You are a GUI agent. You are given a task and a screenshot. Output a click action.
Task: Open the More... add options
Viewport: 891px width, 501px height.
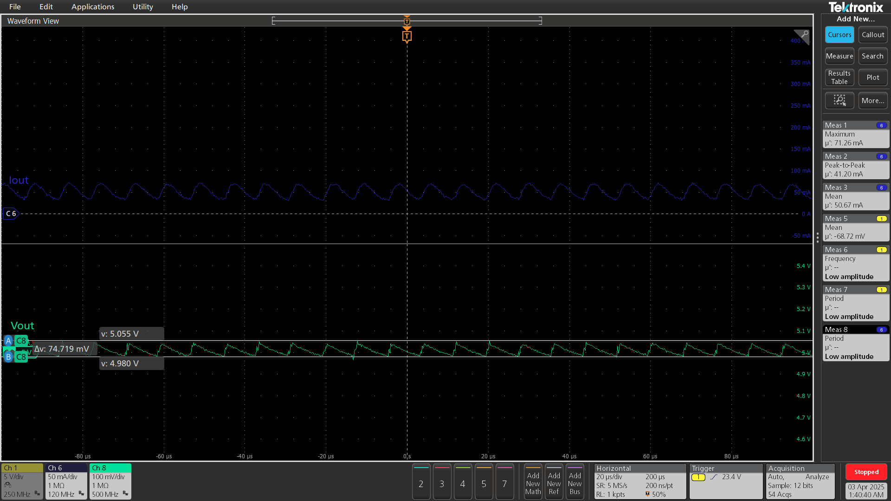tap(872, 100)
